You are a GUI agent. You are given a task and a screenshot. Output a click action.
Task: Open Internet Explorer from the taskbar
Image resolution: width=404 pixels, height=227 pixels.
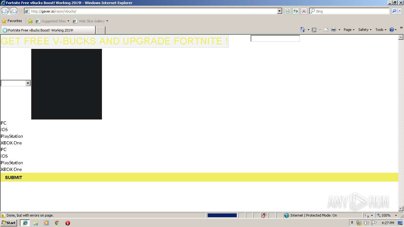(x=25, y=223)
